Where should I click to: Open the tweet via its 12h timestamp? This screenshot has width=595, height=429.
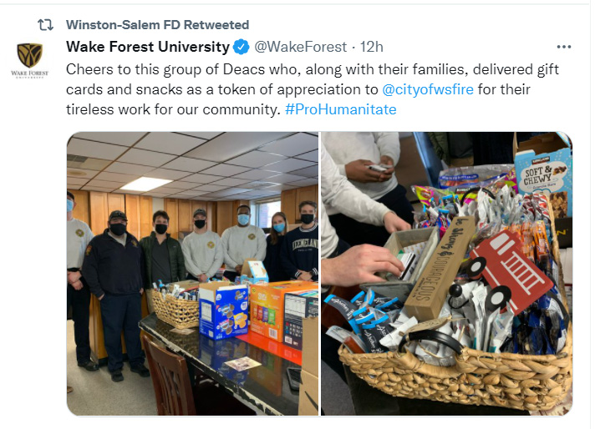point(372,47)
